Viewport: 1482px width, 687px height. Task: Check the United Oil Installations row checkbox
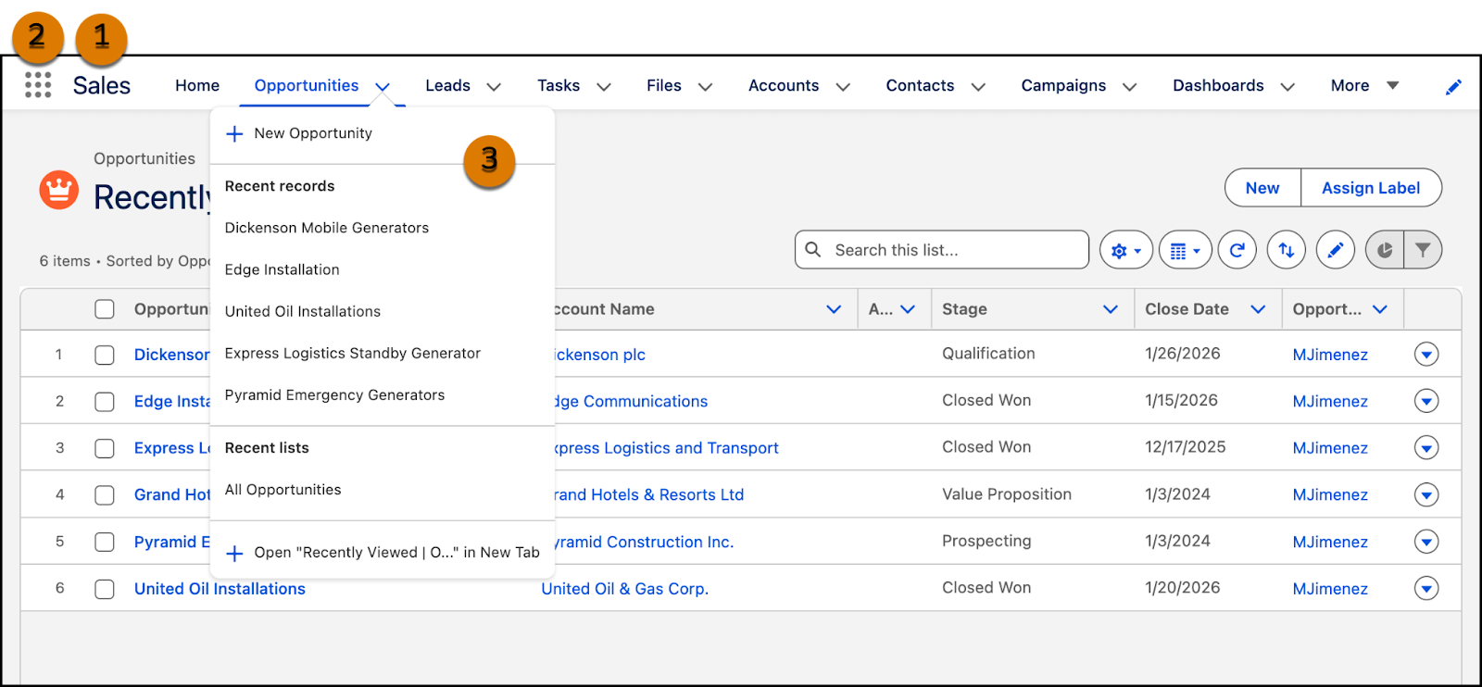105,589
